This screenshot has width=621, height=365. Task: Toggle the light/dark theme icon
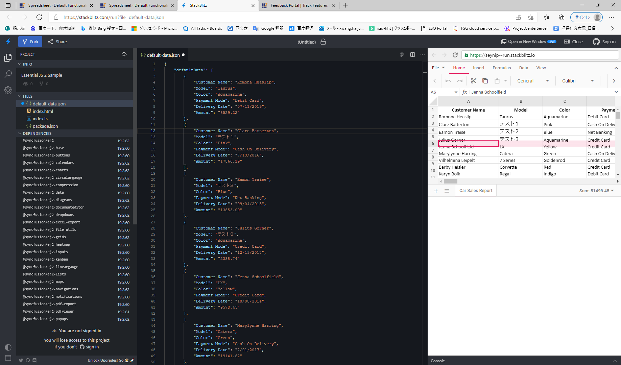click(8, 347)
